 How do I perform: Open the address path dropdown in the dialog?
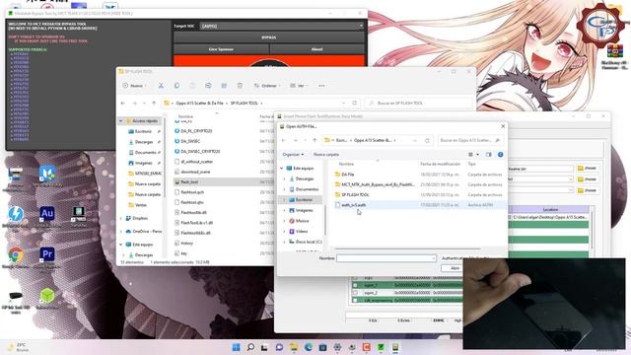point(415,140)
